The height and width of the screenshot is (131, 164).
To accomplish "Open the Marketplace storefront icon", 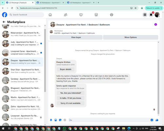I will coord(96,15).
